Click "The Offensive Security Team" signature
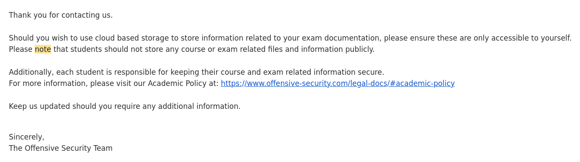Image resolution: width=580 pixels, height=162 pixels. click(61, 148)
